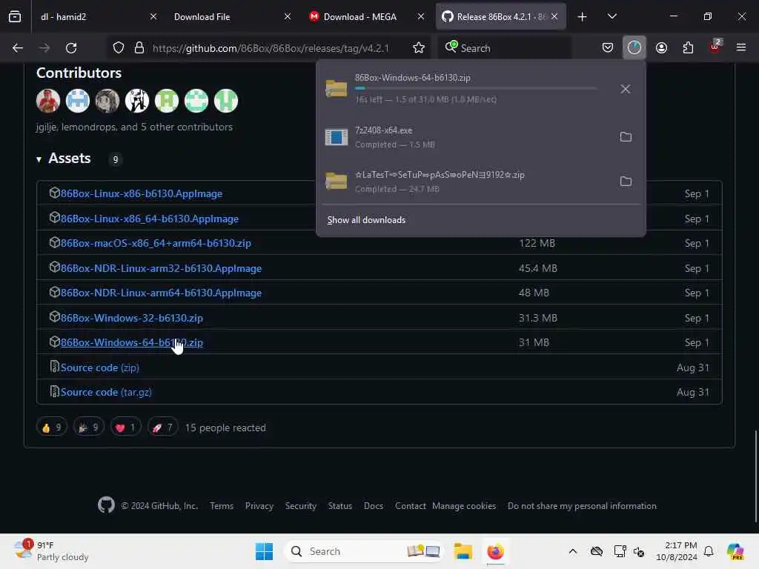Toggle the rocket reaction
759x569 pixels.
(x=162, y=427)
